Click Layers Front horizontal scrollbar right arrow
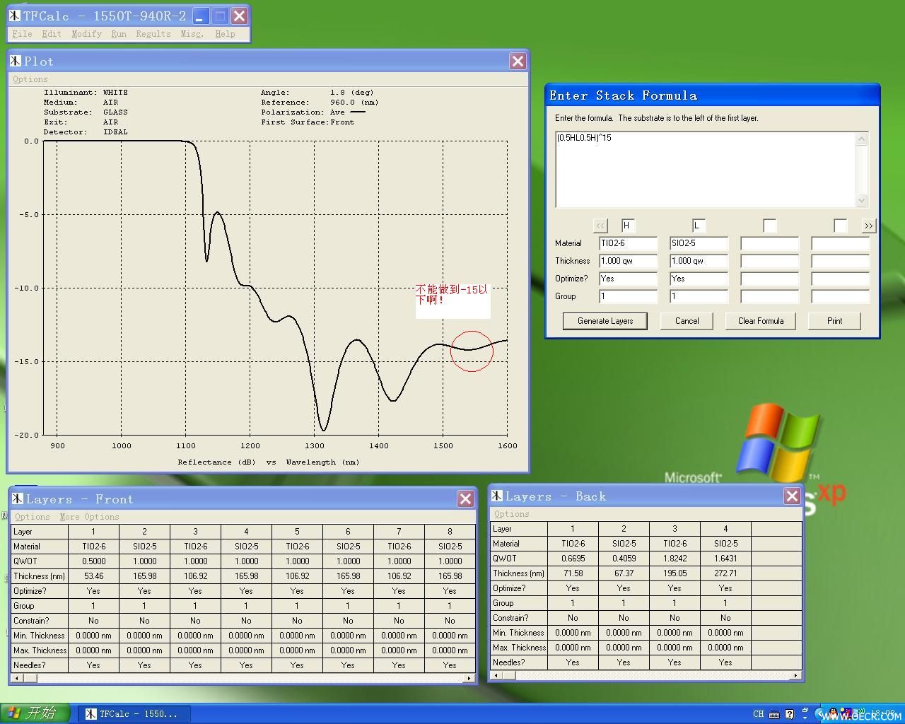Image resolution: width=905 pixels, height=724 pixels. pyautogui.click(x=468, y=678)
